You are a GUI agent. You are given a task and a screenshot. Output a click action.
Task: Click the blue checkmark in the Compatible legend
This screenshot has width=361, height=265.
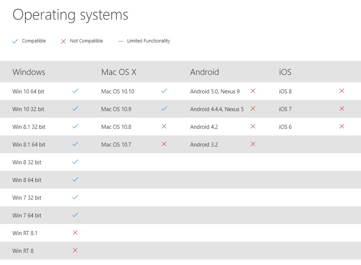pyautogui.click(x=15, y=41)
